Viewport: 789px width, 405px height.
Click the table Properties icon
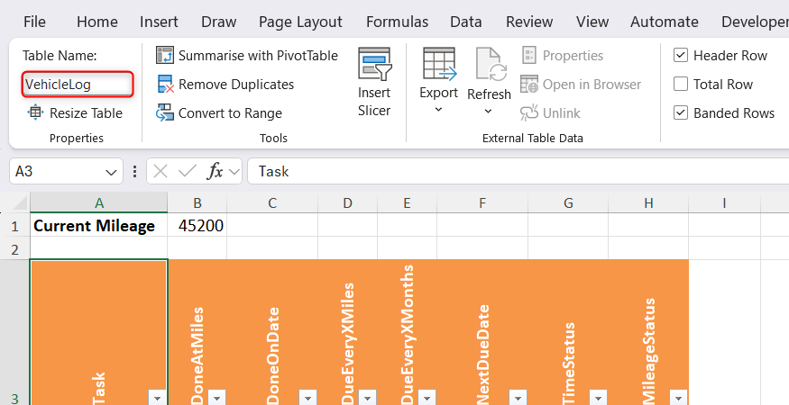(528, 55)
